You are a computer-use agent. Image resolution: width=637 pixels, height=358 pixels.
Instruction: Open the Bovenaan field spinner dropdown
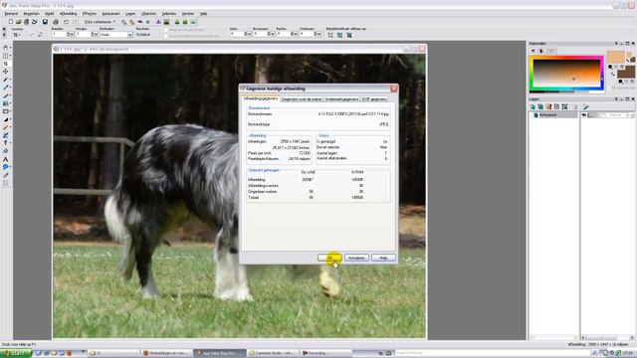click(273, 34)
